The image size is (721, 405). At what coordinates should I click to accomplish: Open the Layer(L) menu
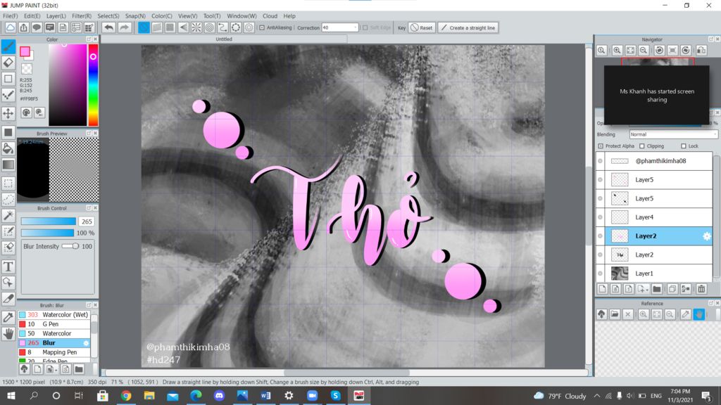click(56, 15)
